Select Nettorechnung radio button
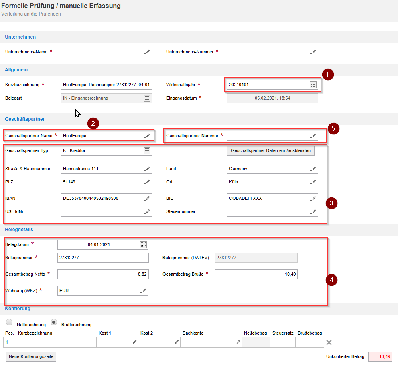This screenshot has width=398, height=368. (x=9, y=322)
